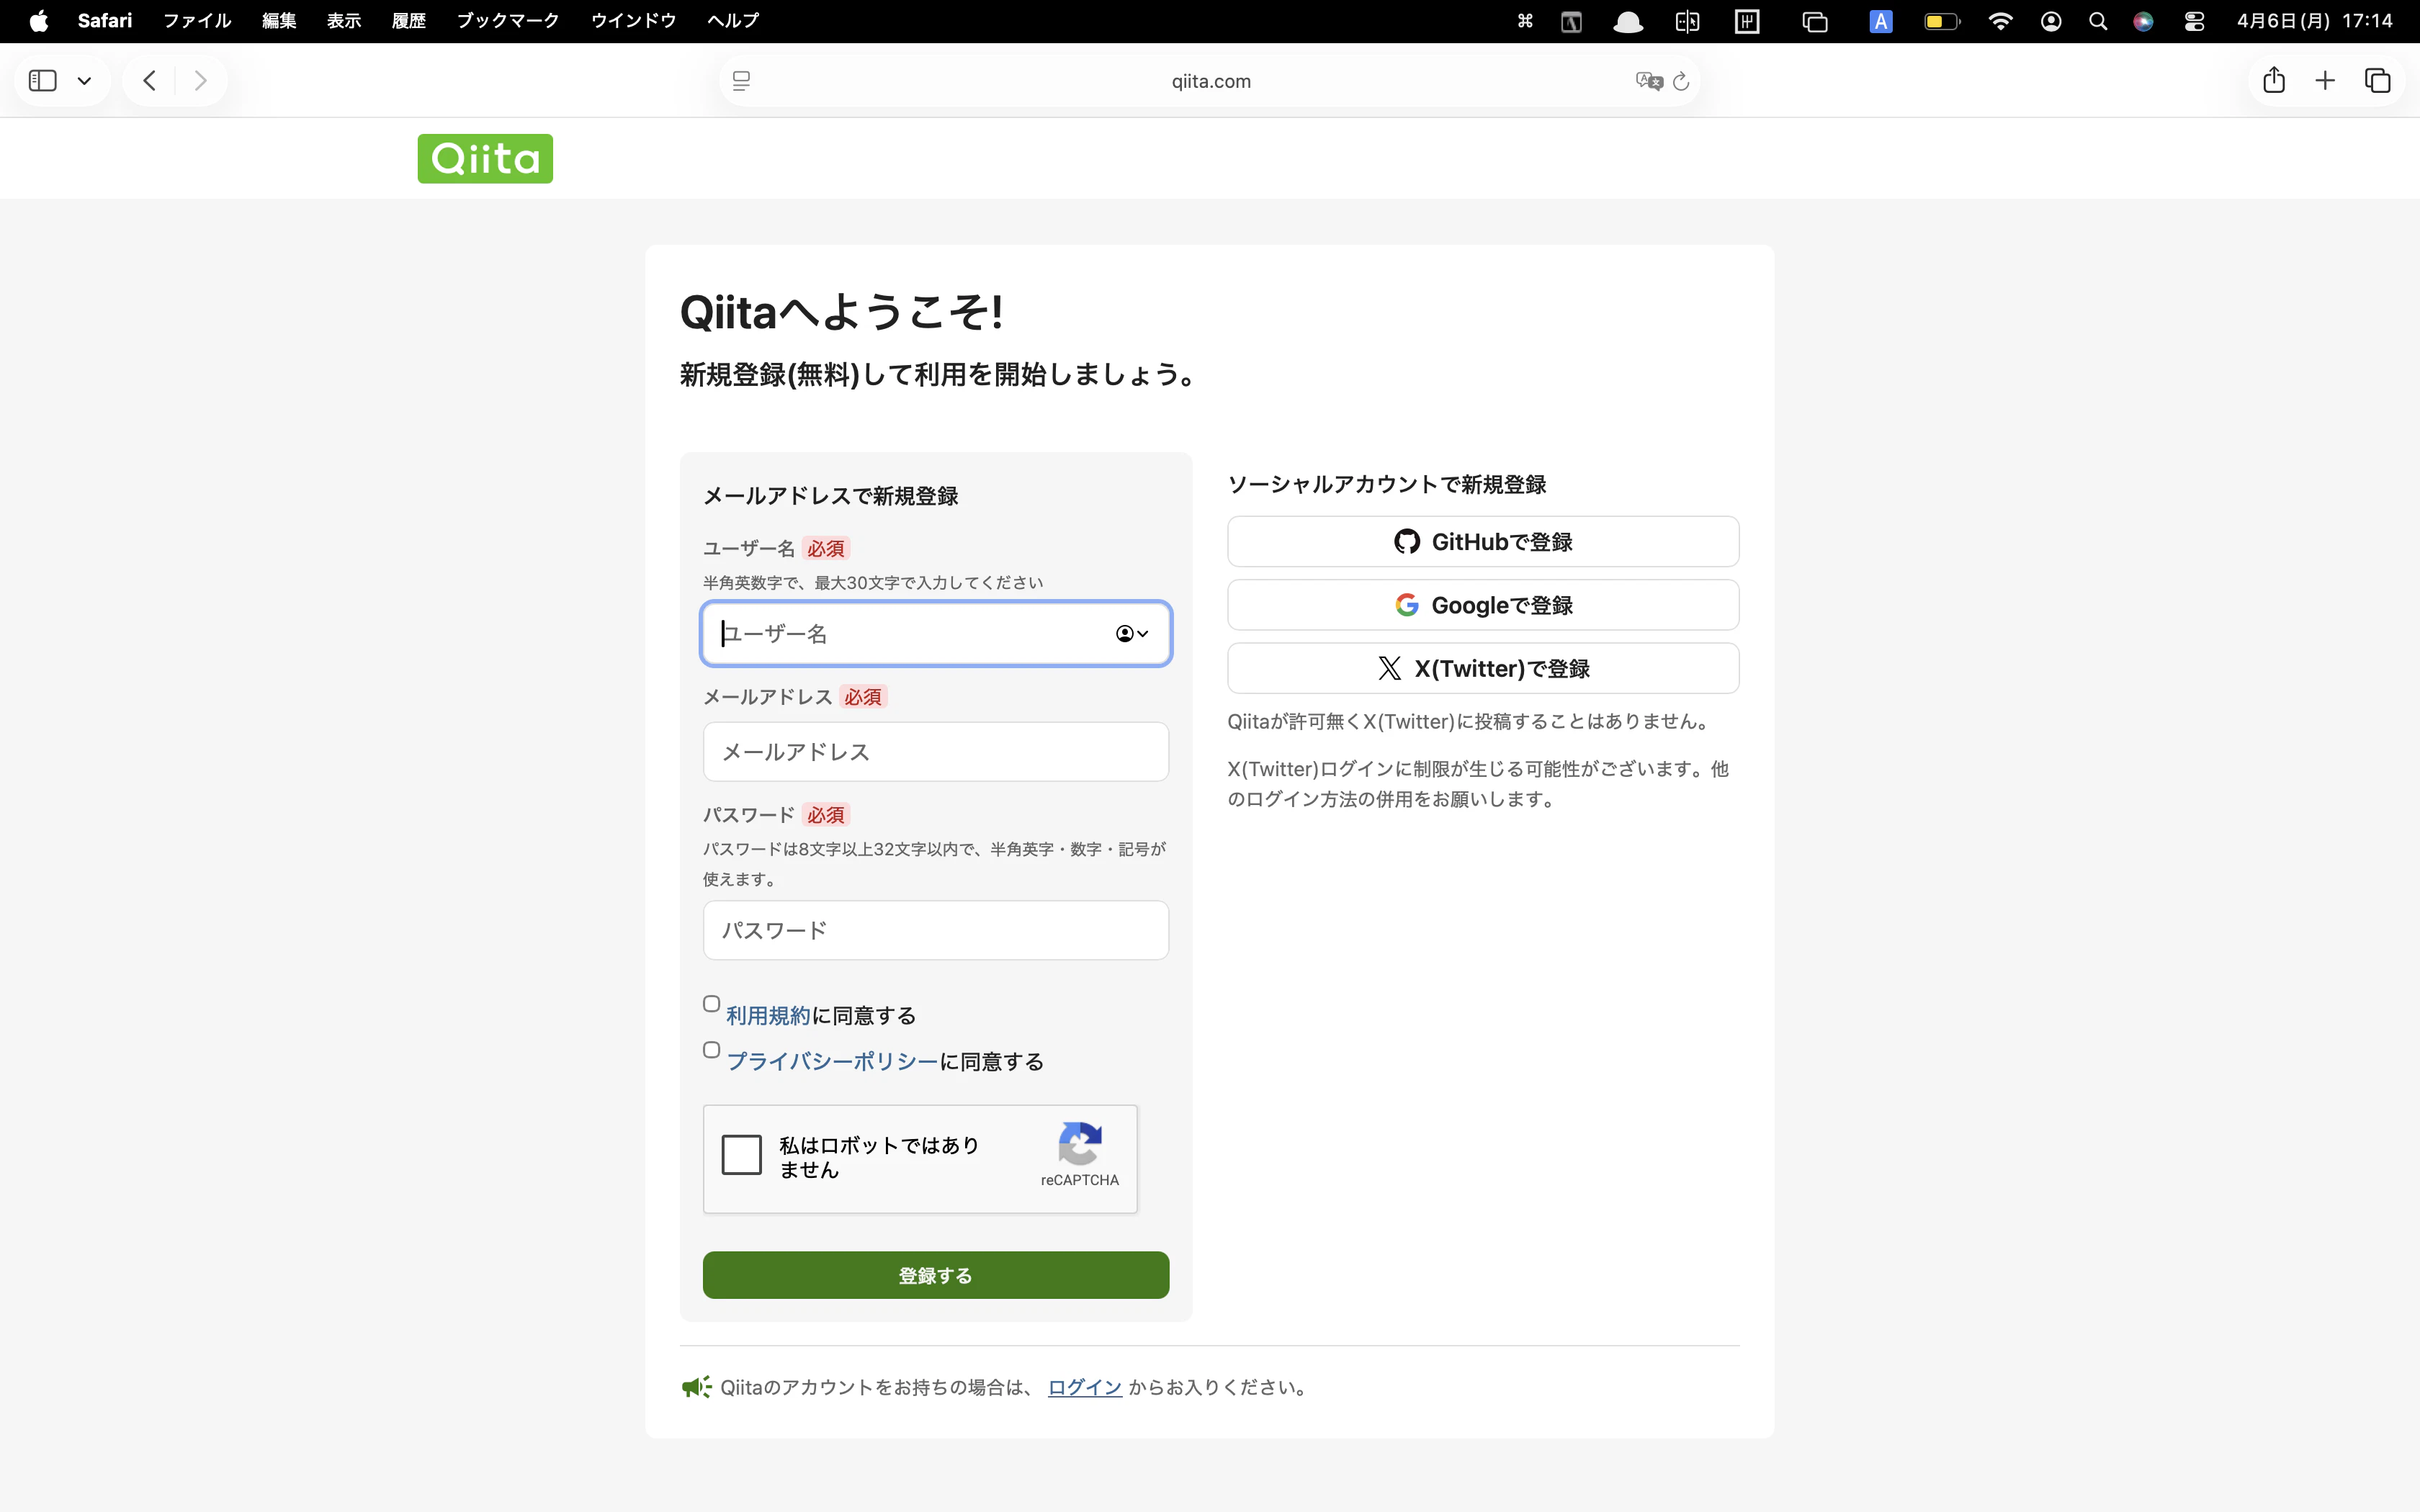The width and height of the screenshot is (2420, 1512).
Task: Open the 利用規約 link
Action: pyautogui.click(x=768, y=1016)
